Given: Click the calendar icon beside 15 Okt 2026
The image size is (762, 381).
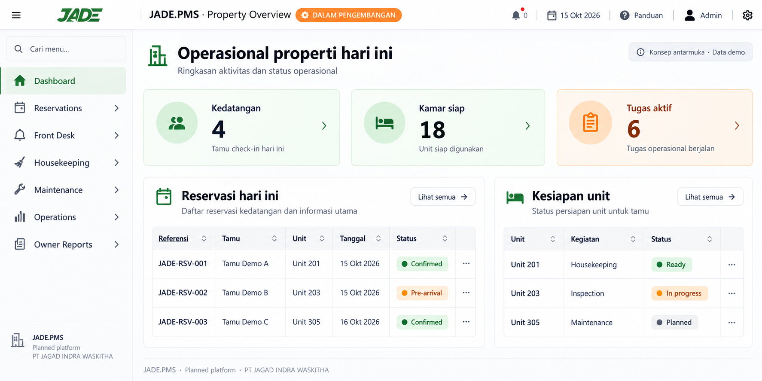Looking at the screenshot, I should point(552,15).
